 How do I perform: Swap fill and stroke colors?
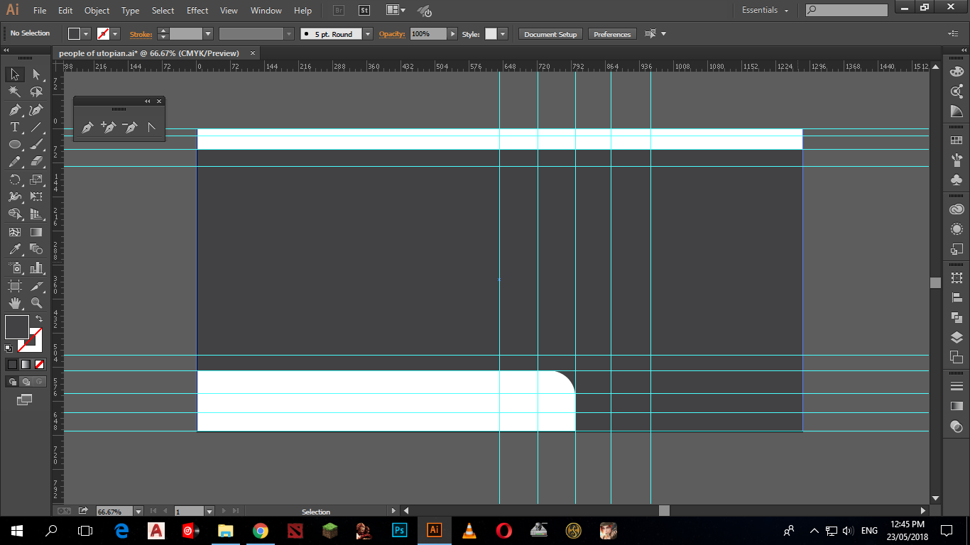point(39,319)
